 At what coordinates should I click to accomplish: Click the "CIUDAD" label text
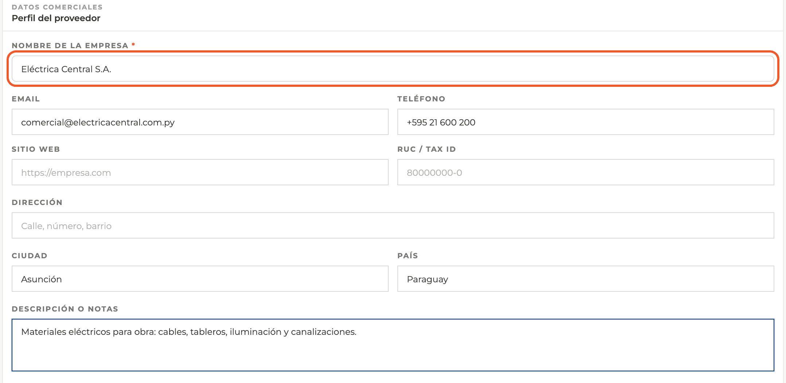[x=30, y=256]
